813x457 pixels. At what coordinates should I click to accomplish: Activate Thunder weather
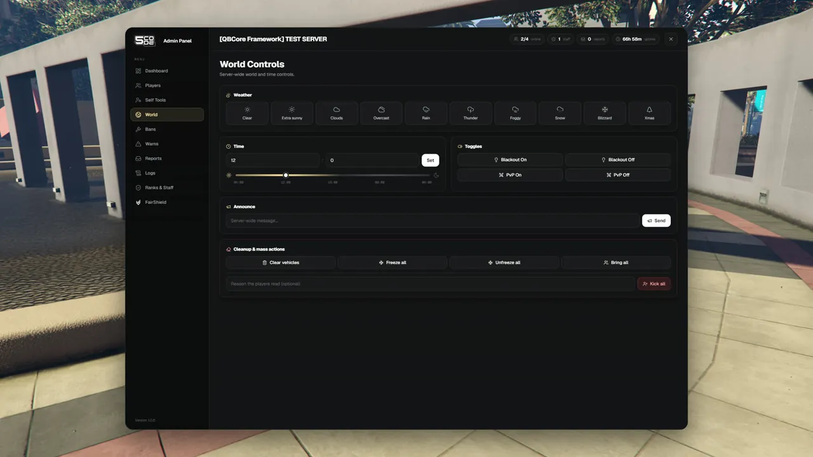471,113
